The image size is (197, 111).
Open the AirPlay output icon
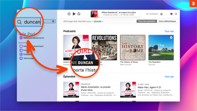[161, 14]
